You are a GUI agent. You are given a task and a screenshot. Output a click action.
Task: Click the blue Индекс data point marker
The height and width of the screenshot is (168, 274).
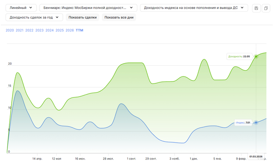pyautogui.click(x=256, y=122)
